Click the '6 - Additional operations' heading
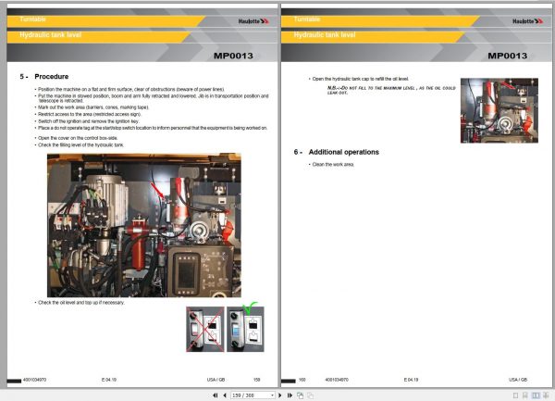Viewport: 555px width, 401px height. pyautogui.click(x=337, y=152)
